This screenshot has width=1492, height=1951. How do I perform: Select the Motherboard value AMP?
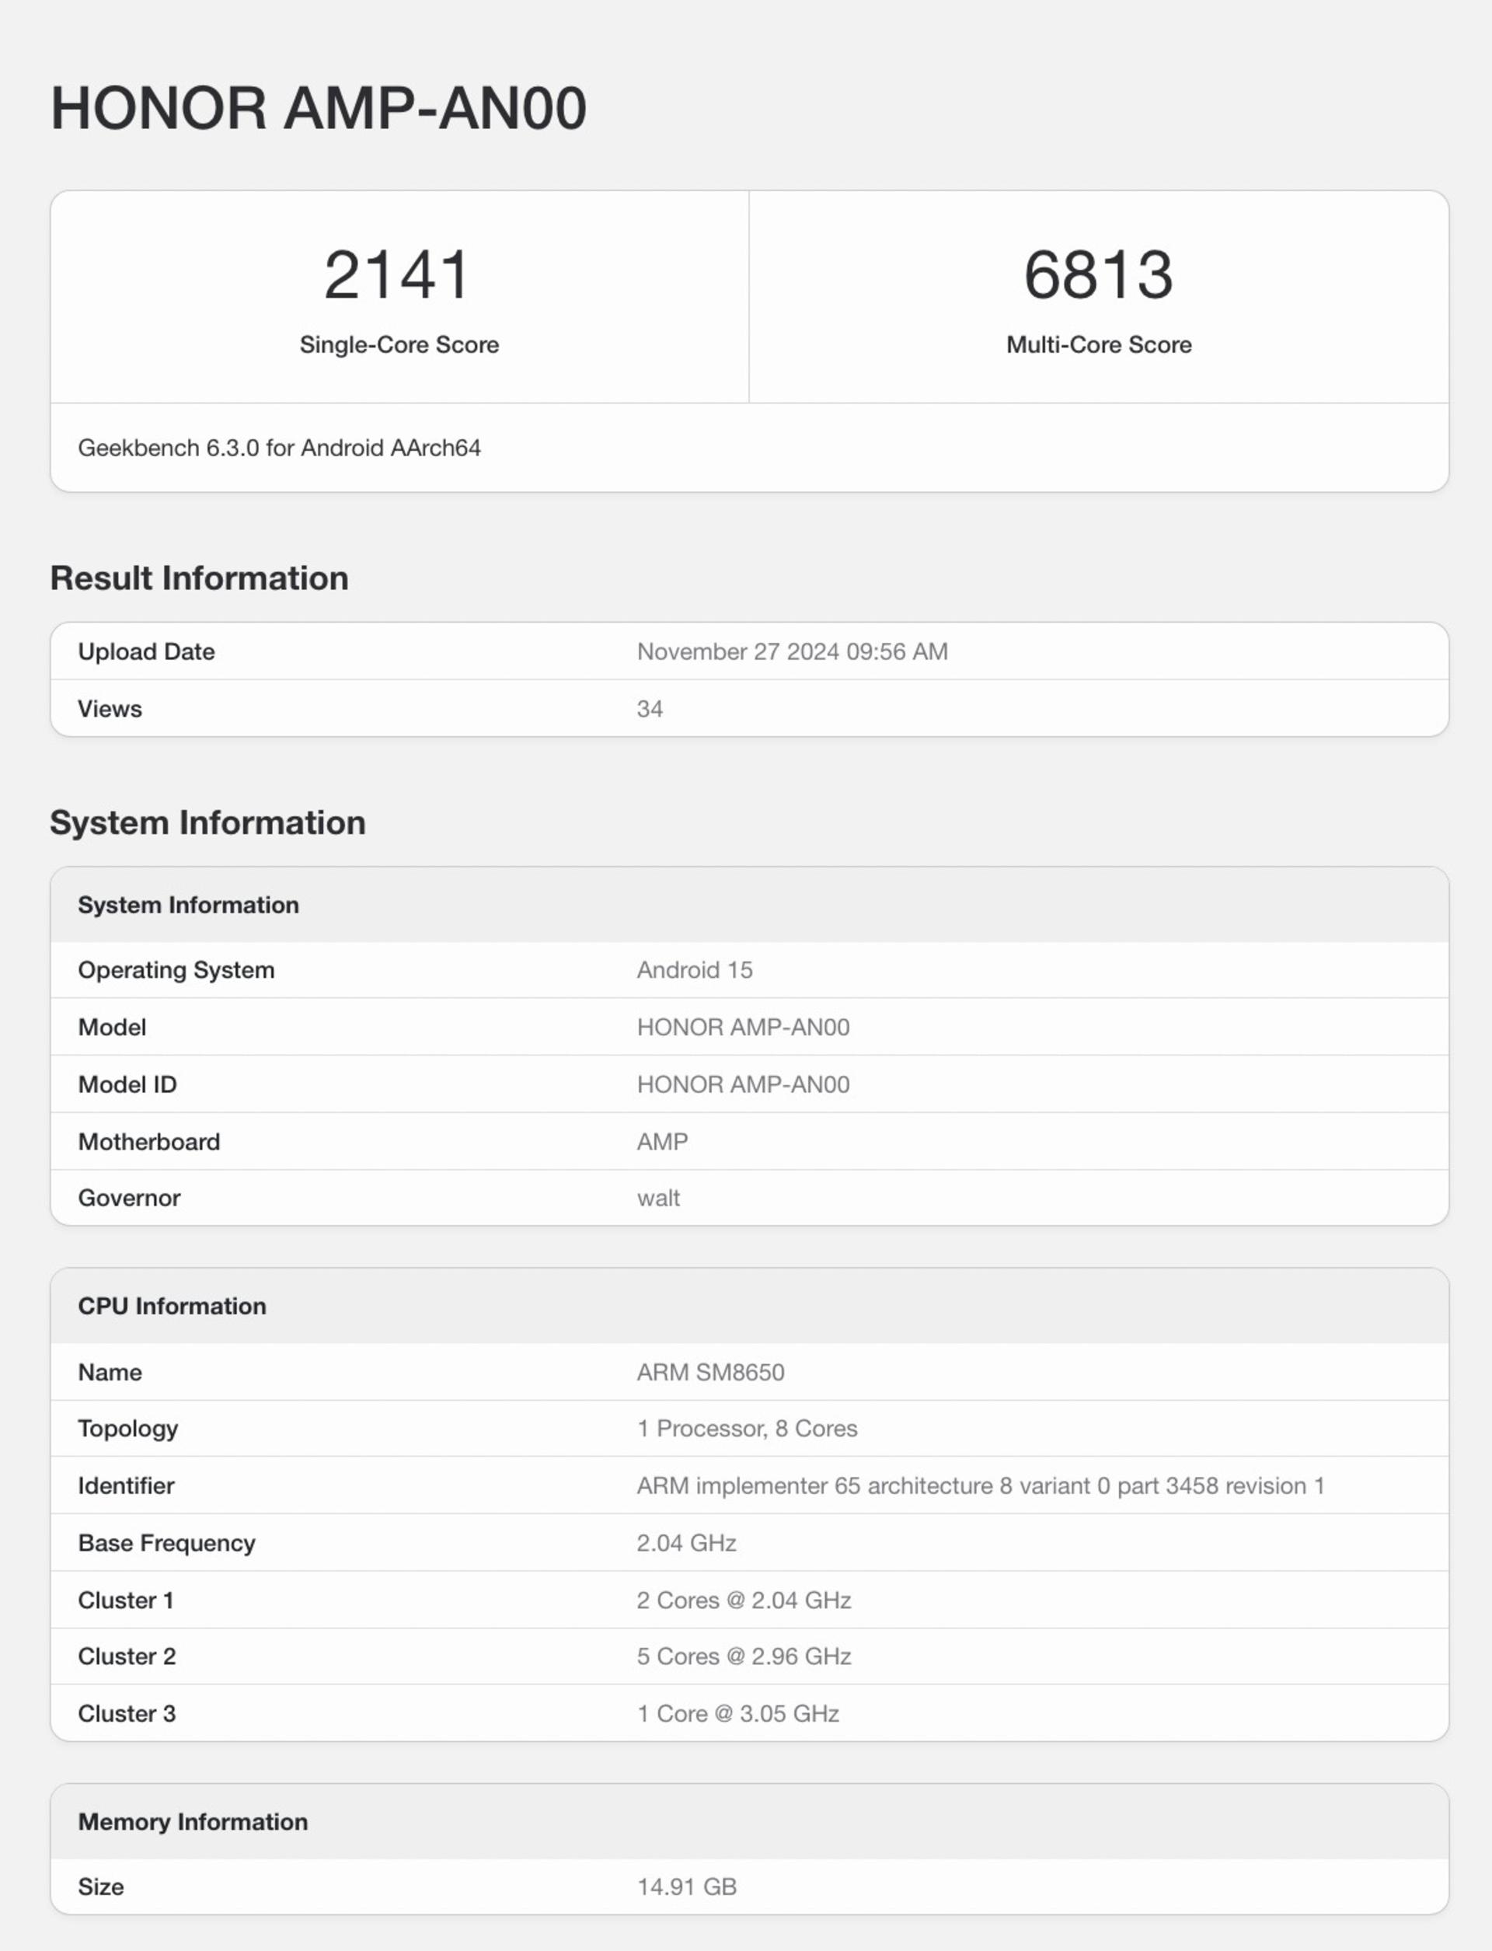coord(663,1142)
